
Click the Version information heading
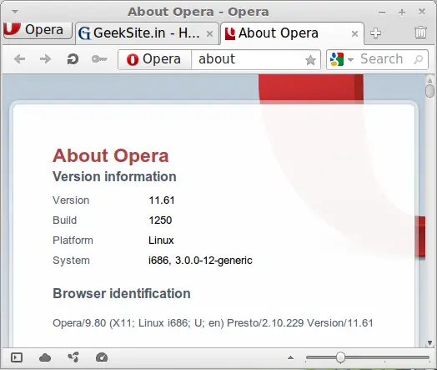(114, 176)
